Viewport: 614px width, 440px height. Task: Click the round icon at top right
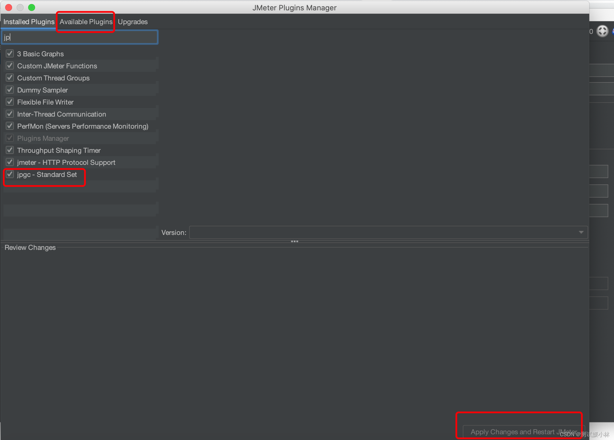pyautogui.click(x=602, y=31)
